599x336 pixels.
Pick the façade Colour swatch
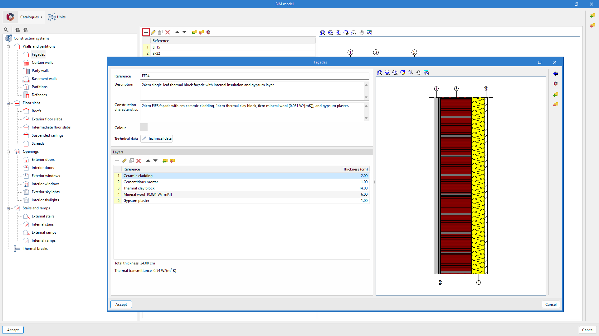point(144,127)
